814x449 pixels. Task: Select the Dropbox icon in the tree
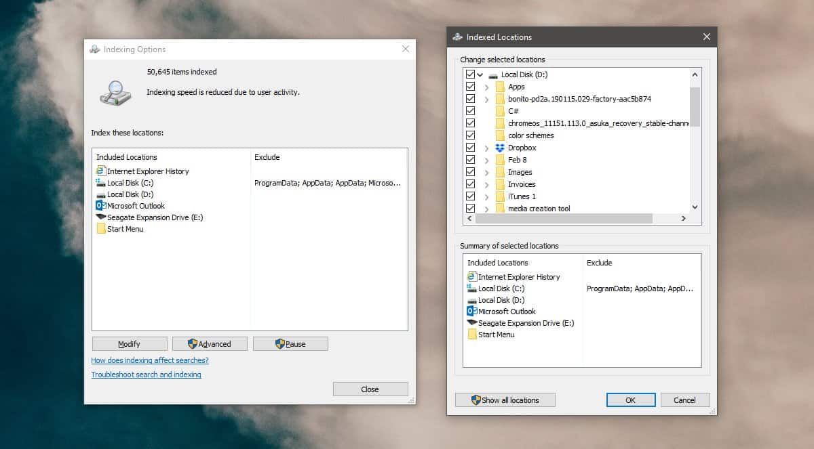tap(500, 148)
